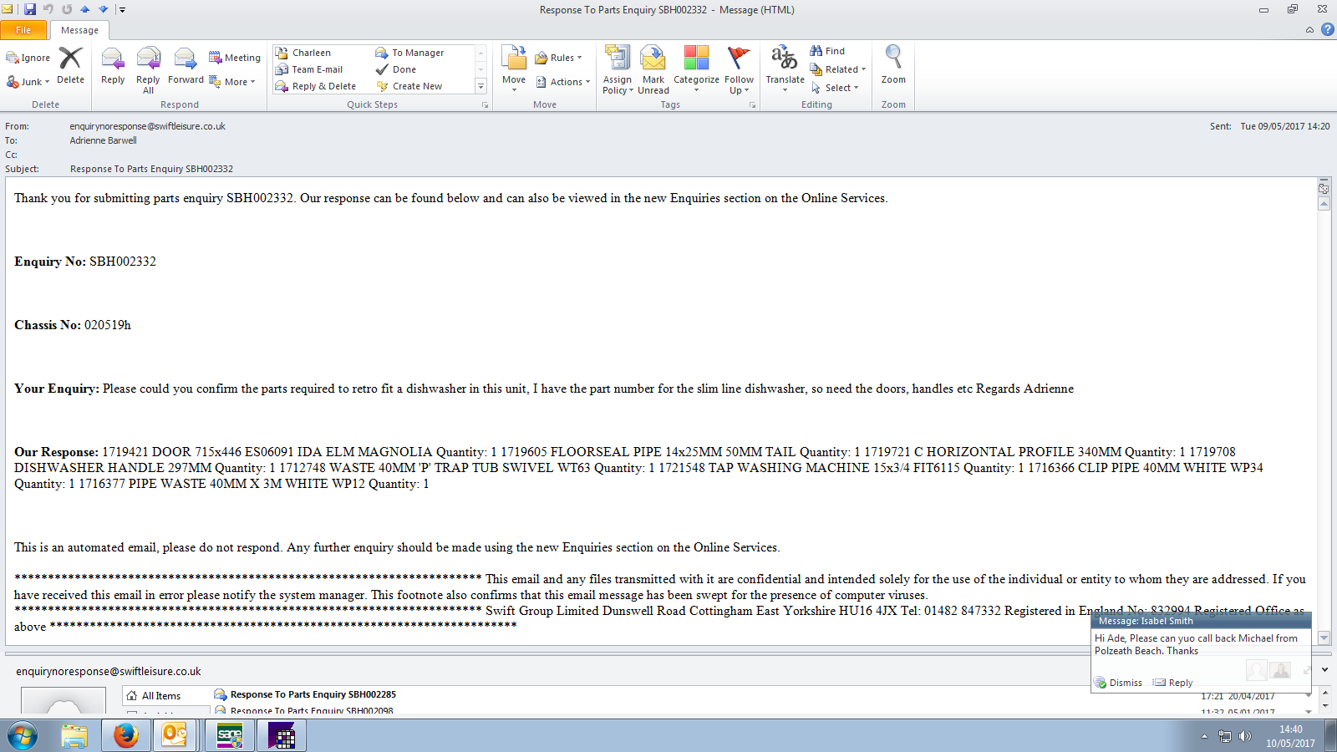Open the Assign Policy dropdown
The width and height of the screenshot is (1337, 752).
tap(618, 69)
